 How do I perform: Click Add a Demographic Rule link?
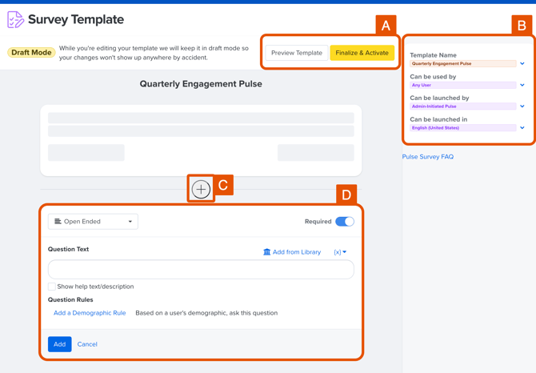90,313
